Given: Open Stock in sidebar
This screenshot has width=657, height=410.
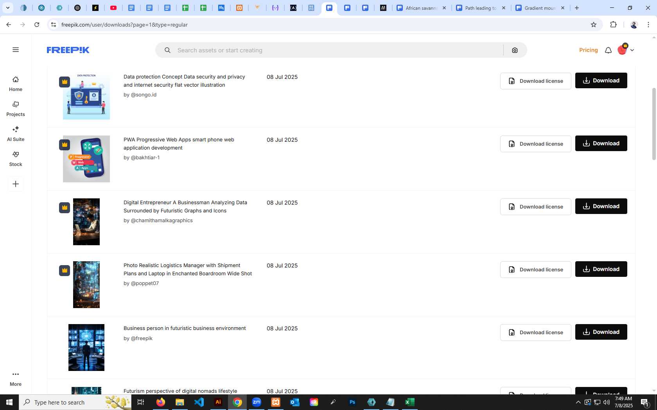Looking at the screenshot, I should coord(16,159).
